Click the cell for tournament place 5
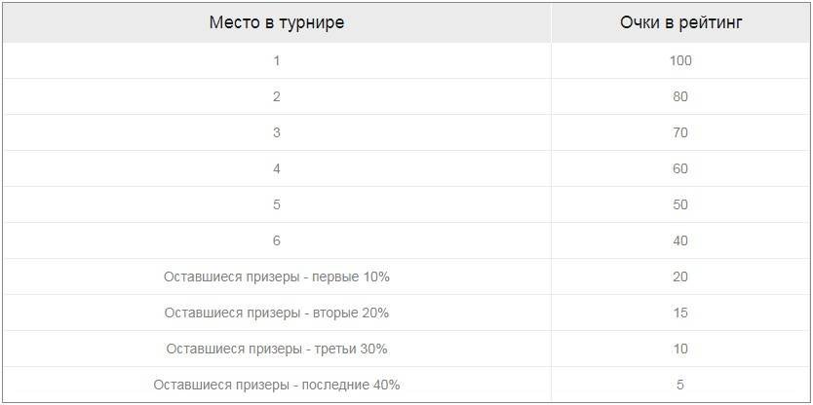Viewport: 813px width, 405px height. tap(277, 204)
